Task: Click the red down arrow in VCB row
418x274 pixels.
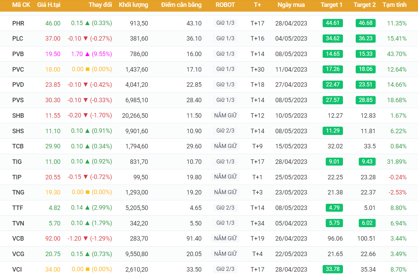Action: tap(86, 238)
